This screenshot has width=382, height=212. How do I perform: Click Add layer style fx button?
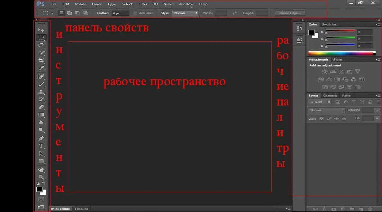[324, 209]
